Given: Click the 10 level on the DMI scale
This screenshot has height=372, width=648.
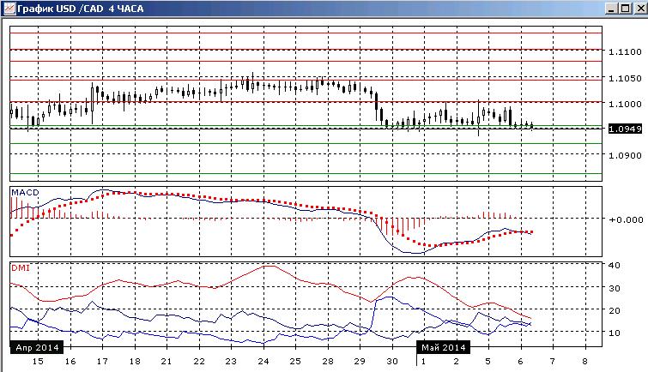Looking at the screenshot, I should (x=615, y=333).
